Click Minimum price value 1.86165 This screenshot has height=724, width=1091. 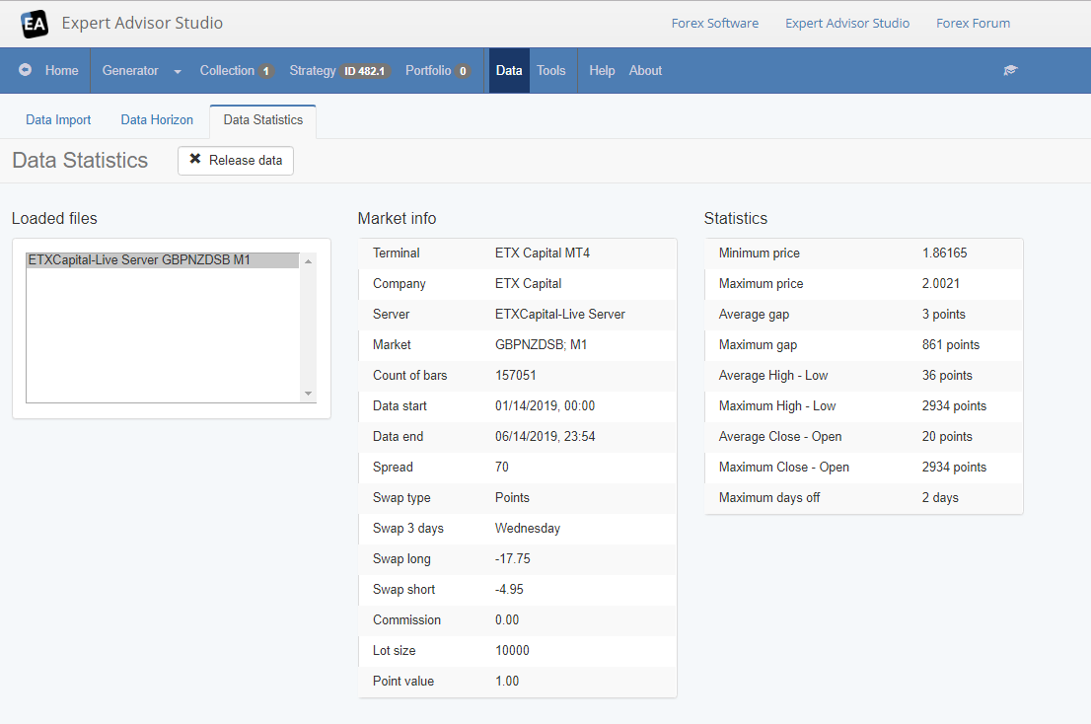pyautogui.click(x=944, y=253)
